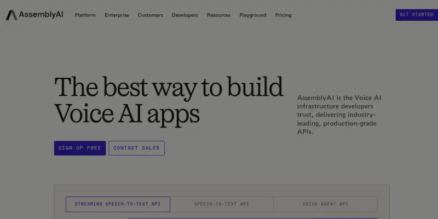Click the 'AssemblyAI is the Voice AI' description text
This screenshot has height=219, width=438.
pos(339,115)
